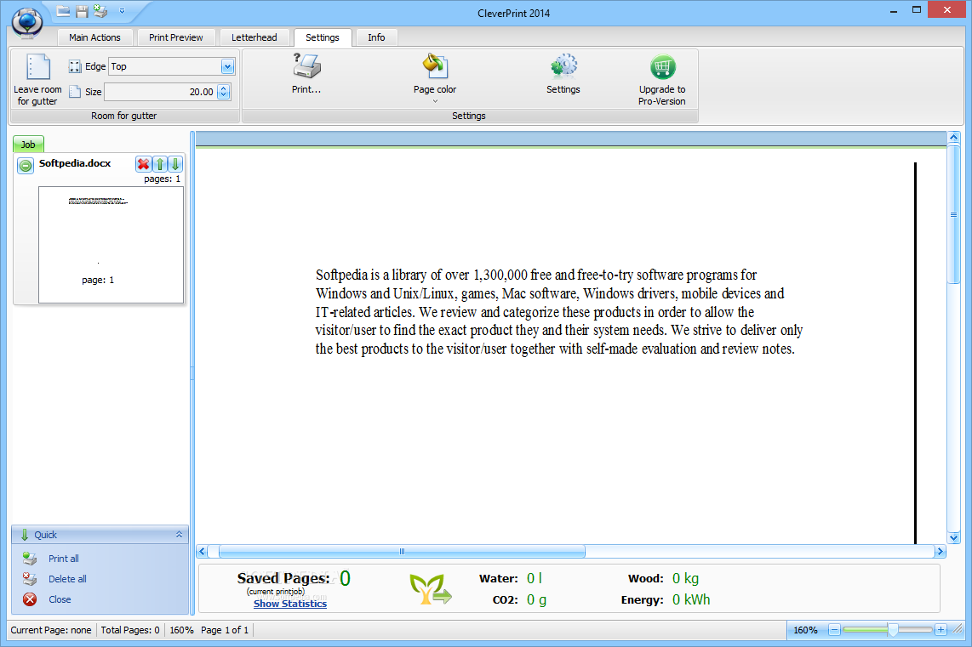
Task: Expand the Page color dropdown chevron
Action: point(435,101)
